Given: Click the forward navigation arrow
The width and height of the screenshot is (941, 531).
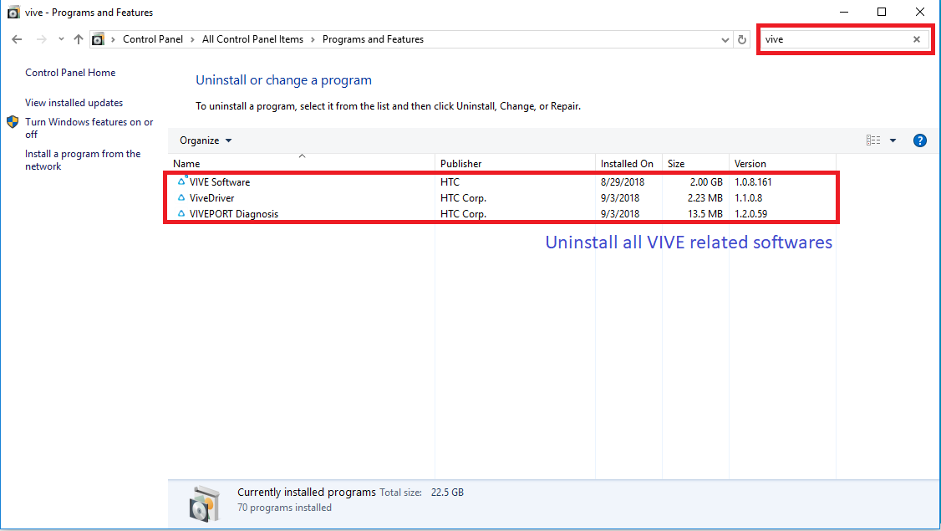Looking at the screenshot, I should (x=42, y=39).
